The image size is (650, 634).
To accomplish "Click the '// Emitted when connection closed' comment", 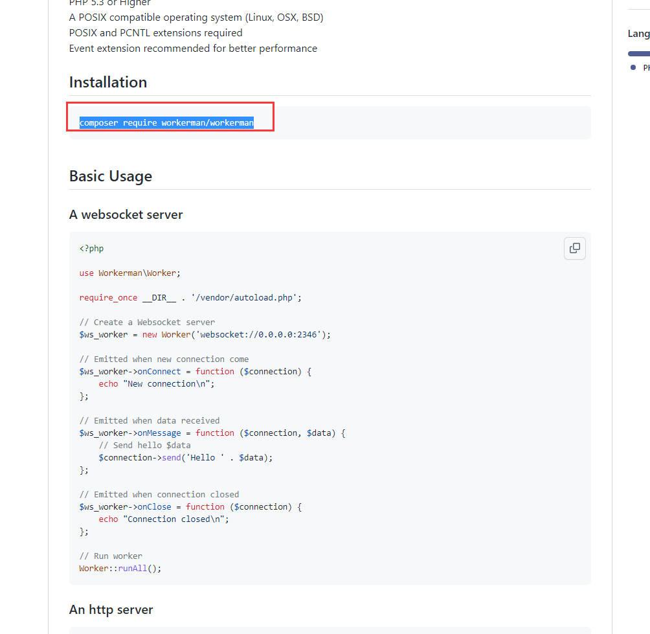I will coord(159,494).
